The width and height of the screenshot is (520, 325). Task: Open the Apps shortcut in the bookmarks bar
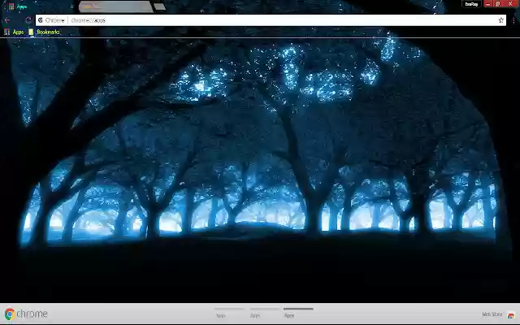pyautogui.click(x=14, y=32)
